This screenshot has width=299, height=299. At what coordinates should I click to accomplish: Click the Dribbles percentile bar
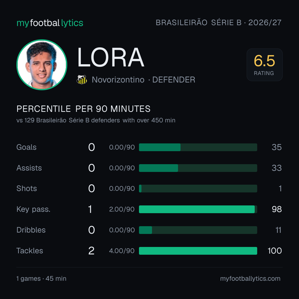point(198,230)
